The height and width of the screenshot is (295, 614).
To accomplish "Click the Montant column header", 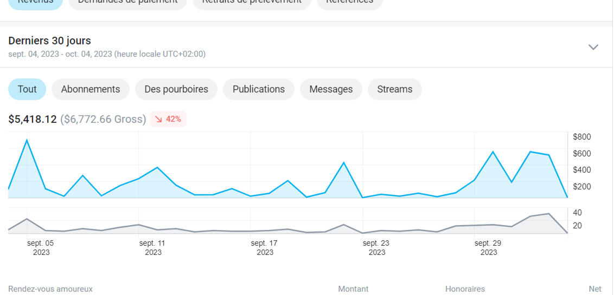I will coord(353,289).
